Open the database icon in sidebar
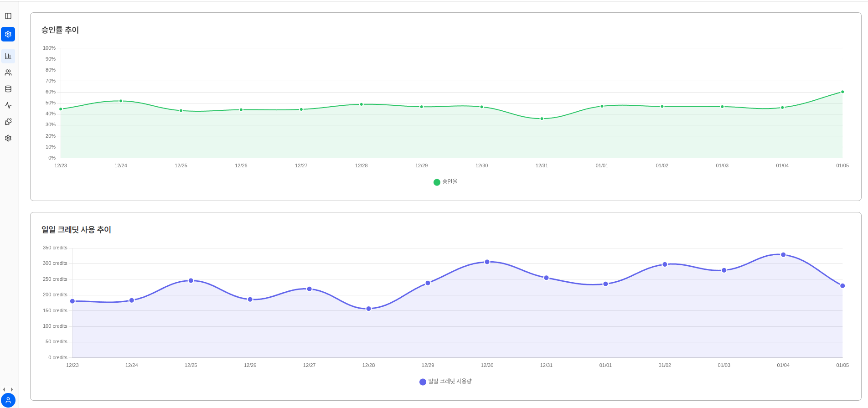The height and width of the screenshot is (408, 868). [8, 89]
